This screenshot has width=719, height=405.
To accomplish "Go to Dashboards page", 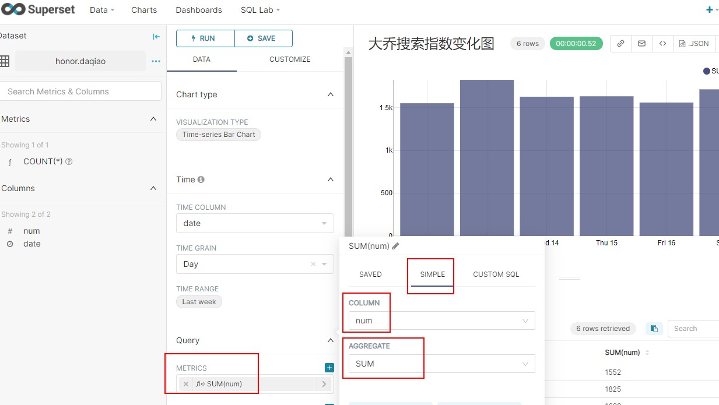I will (199, 10).
